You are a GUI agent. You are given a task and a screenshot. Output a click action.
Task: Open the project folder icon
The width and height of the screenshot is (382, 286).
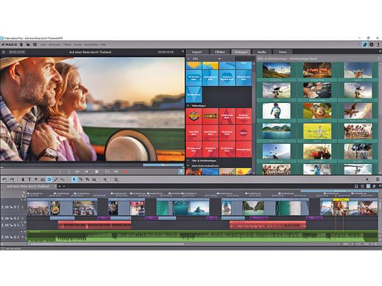point(29,44)
